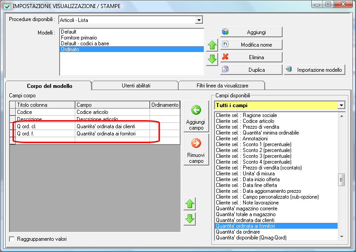Click the window title bar checkmark icon
The image size is (356, 252).
click(7, 6)
